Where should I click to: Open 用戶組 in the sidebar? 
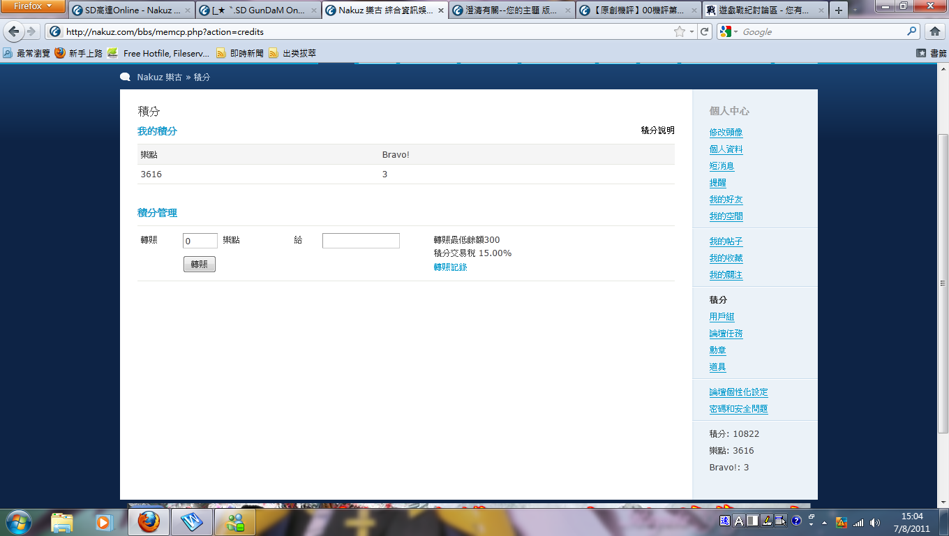click(x=722, y=317)
